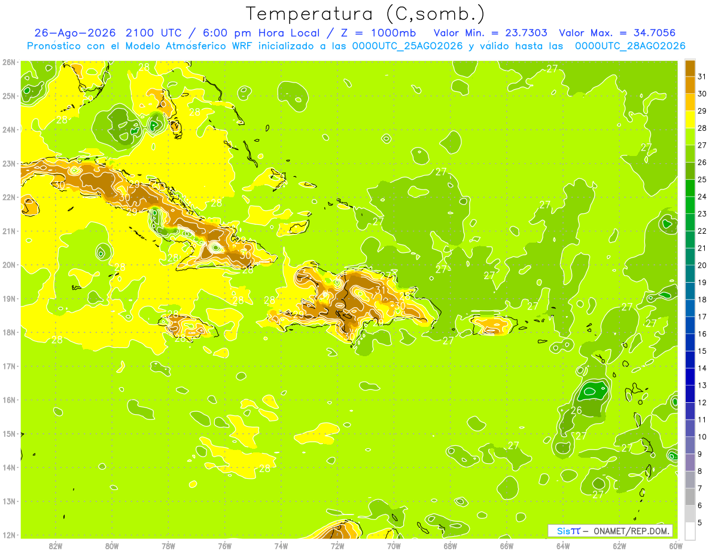Pick the white bottom swatch of legend
The image size is (718, 554).
tap(690, 531)
